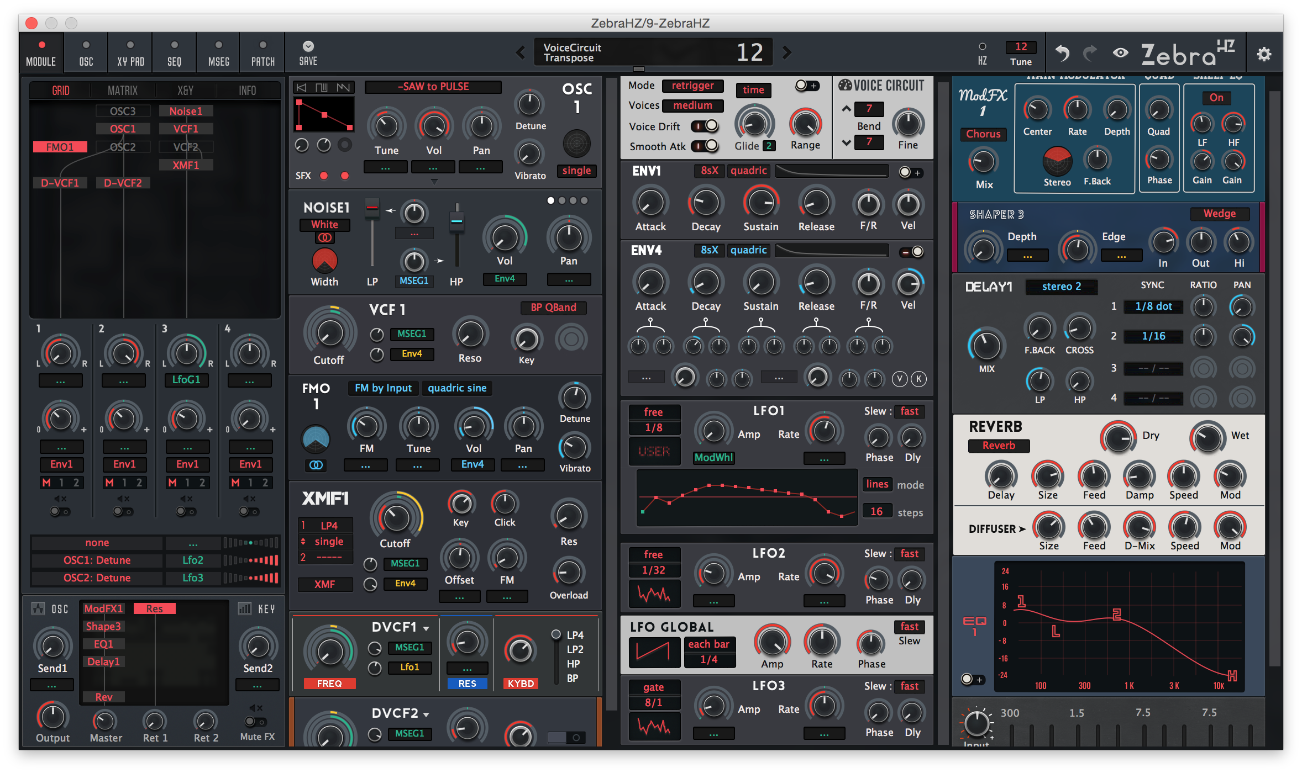Viewport: 1302px width, 773px height.
Task: Click the LFO3 waveform icon
Action: coord(654,726)
